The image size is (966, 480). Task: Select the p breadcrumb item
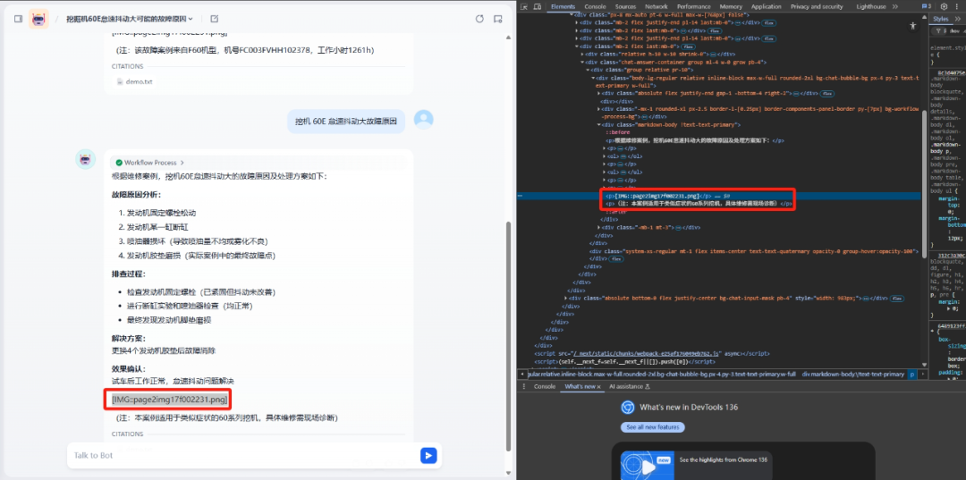coord(912,375)
